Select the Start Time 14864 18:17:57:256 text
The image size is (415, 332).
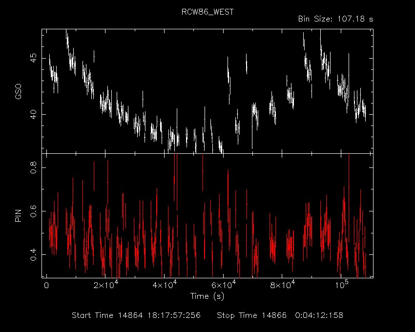pyautogui.click(x=136, y=315)
